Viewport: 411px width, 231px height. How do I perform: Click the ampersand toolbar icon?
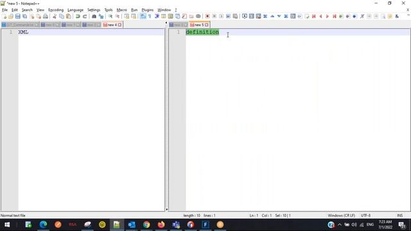click(x=397, y=16)
